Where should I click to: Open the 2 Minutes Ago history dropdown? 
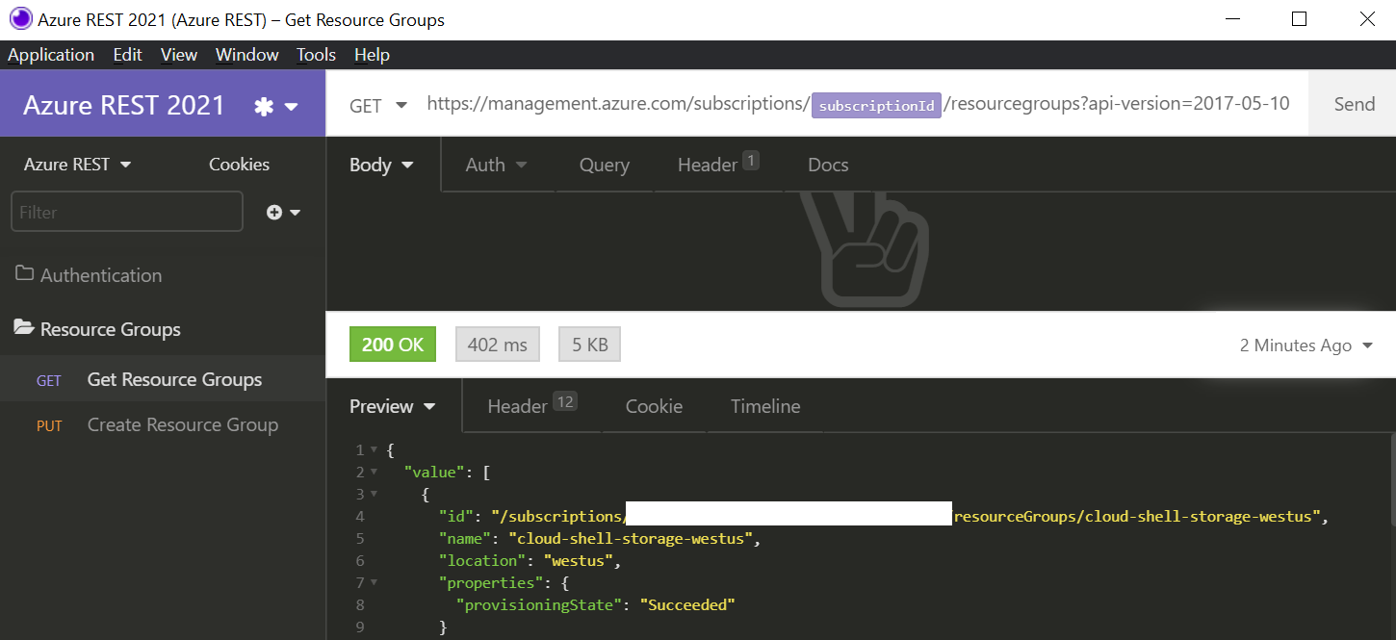point(1306,345)
